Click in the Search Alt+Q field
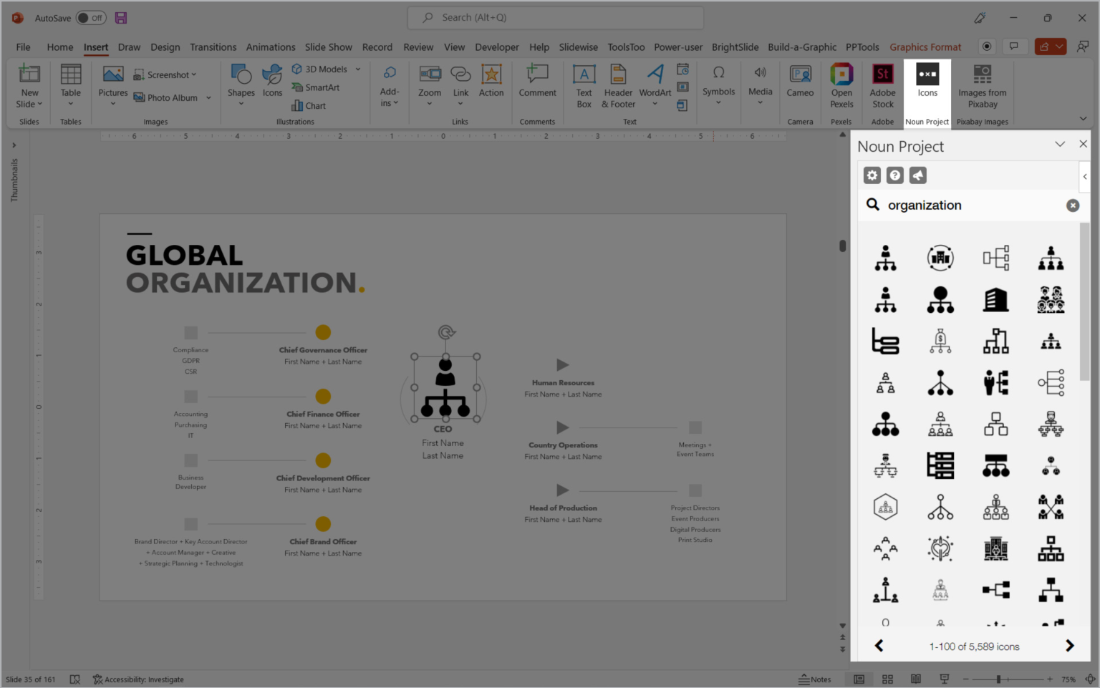This screenshot has height=688, width=1100. point(555,17)
